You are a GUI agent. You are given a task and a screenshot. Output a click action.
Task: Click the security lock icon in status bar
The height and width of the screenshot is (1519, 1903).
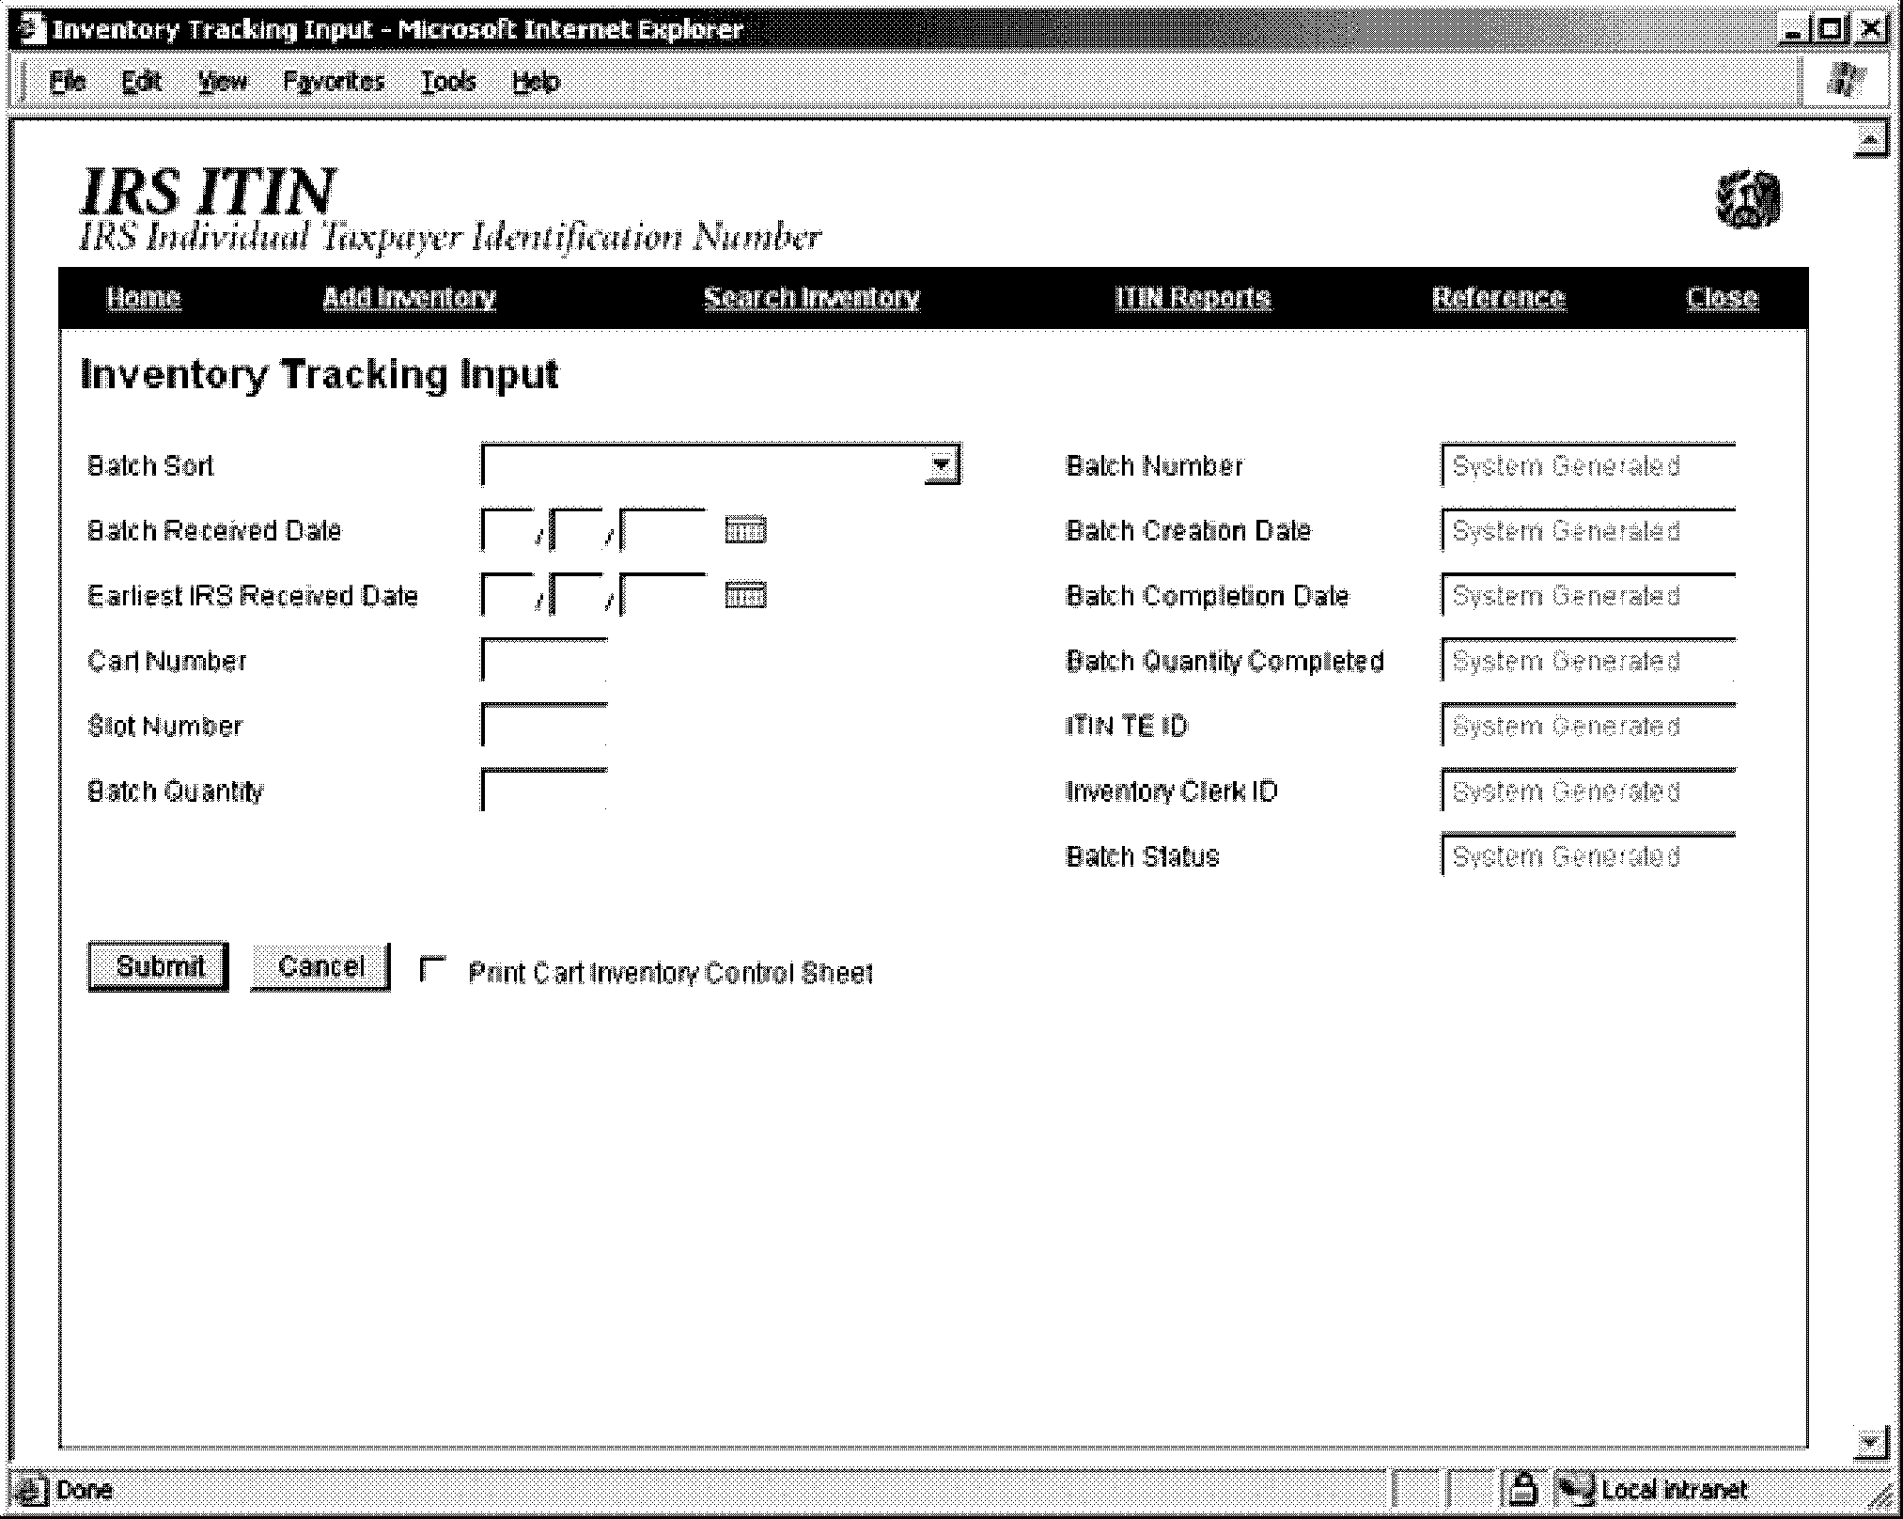point(1522,1489)
